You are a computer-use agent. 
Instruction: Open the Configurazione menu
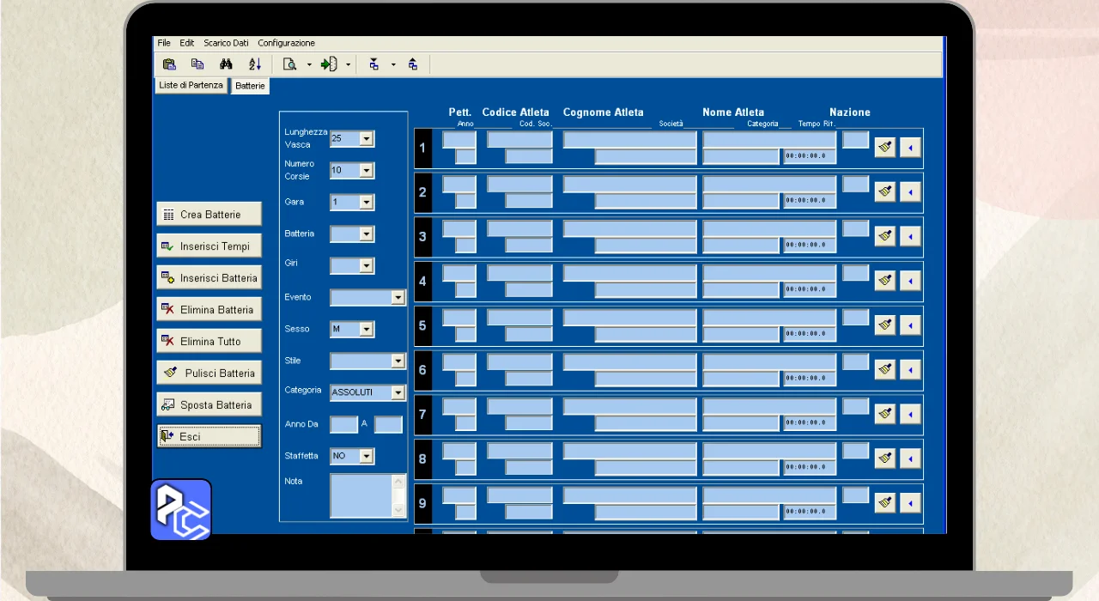coord(286,43)
